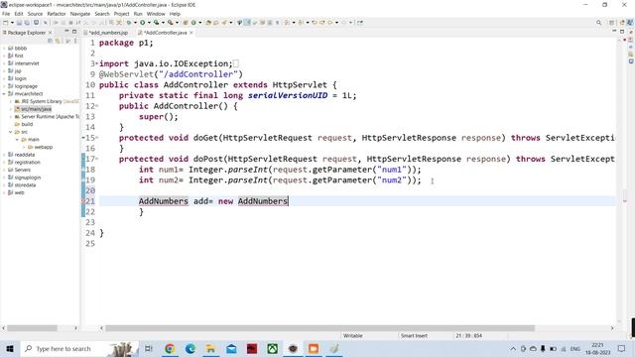Open Package Explorer view menu (three dots)
This screenshot has height=357, width=635.
pos(75,41)
